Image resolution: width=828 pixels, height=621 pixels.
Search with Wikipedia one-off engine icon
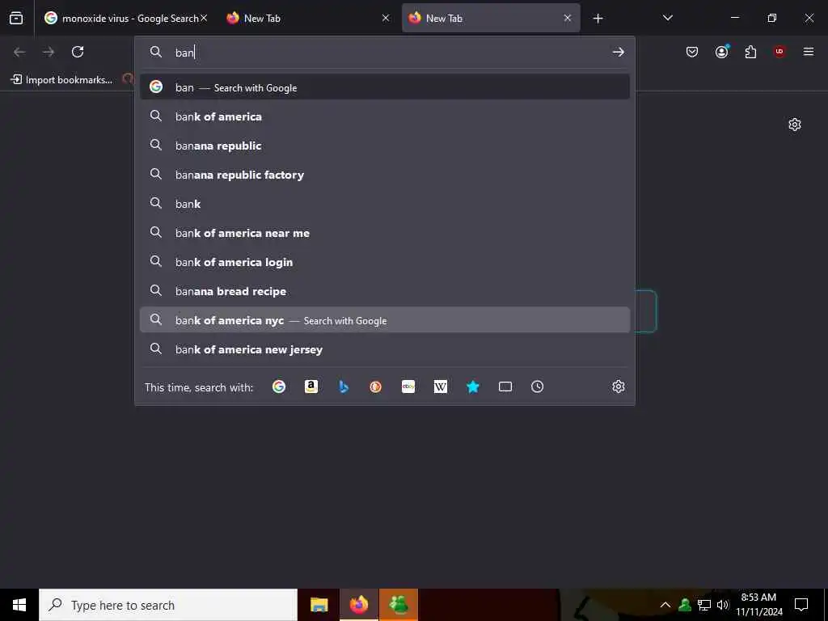(x=441, y=387)
